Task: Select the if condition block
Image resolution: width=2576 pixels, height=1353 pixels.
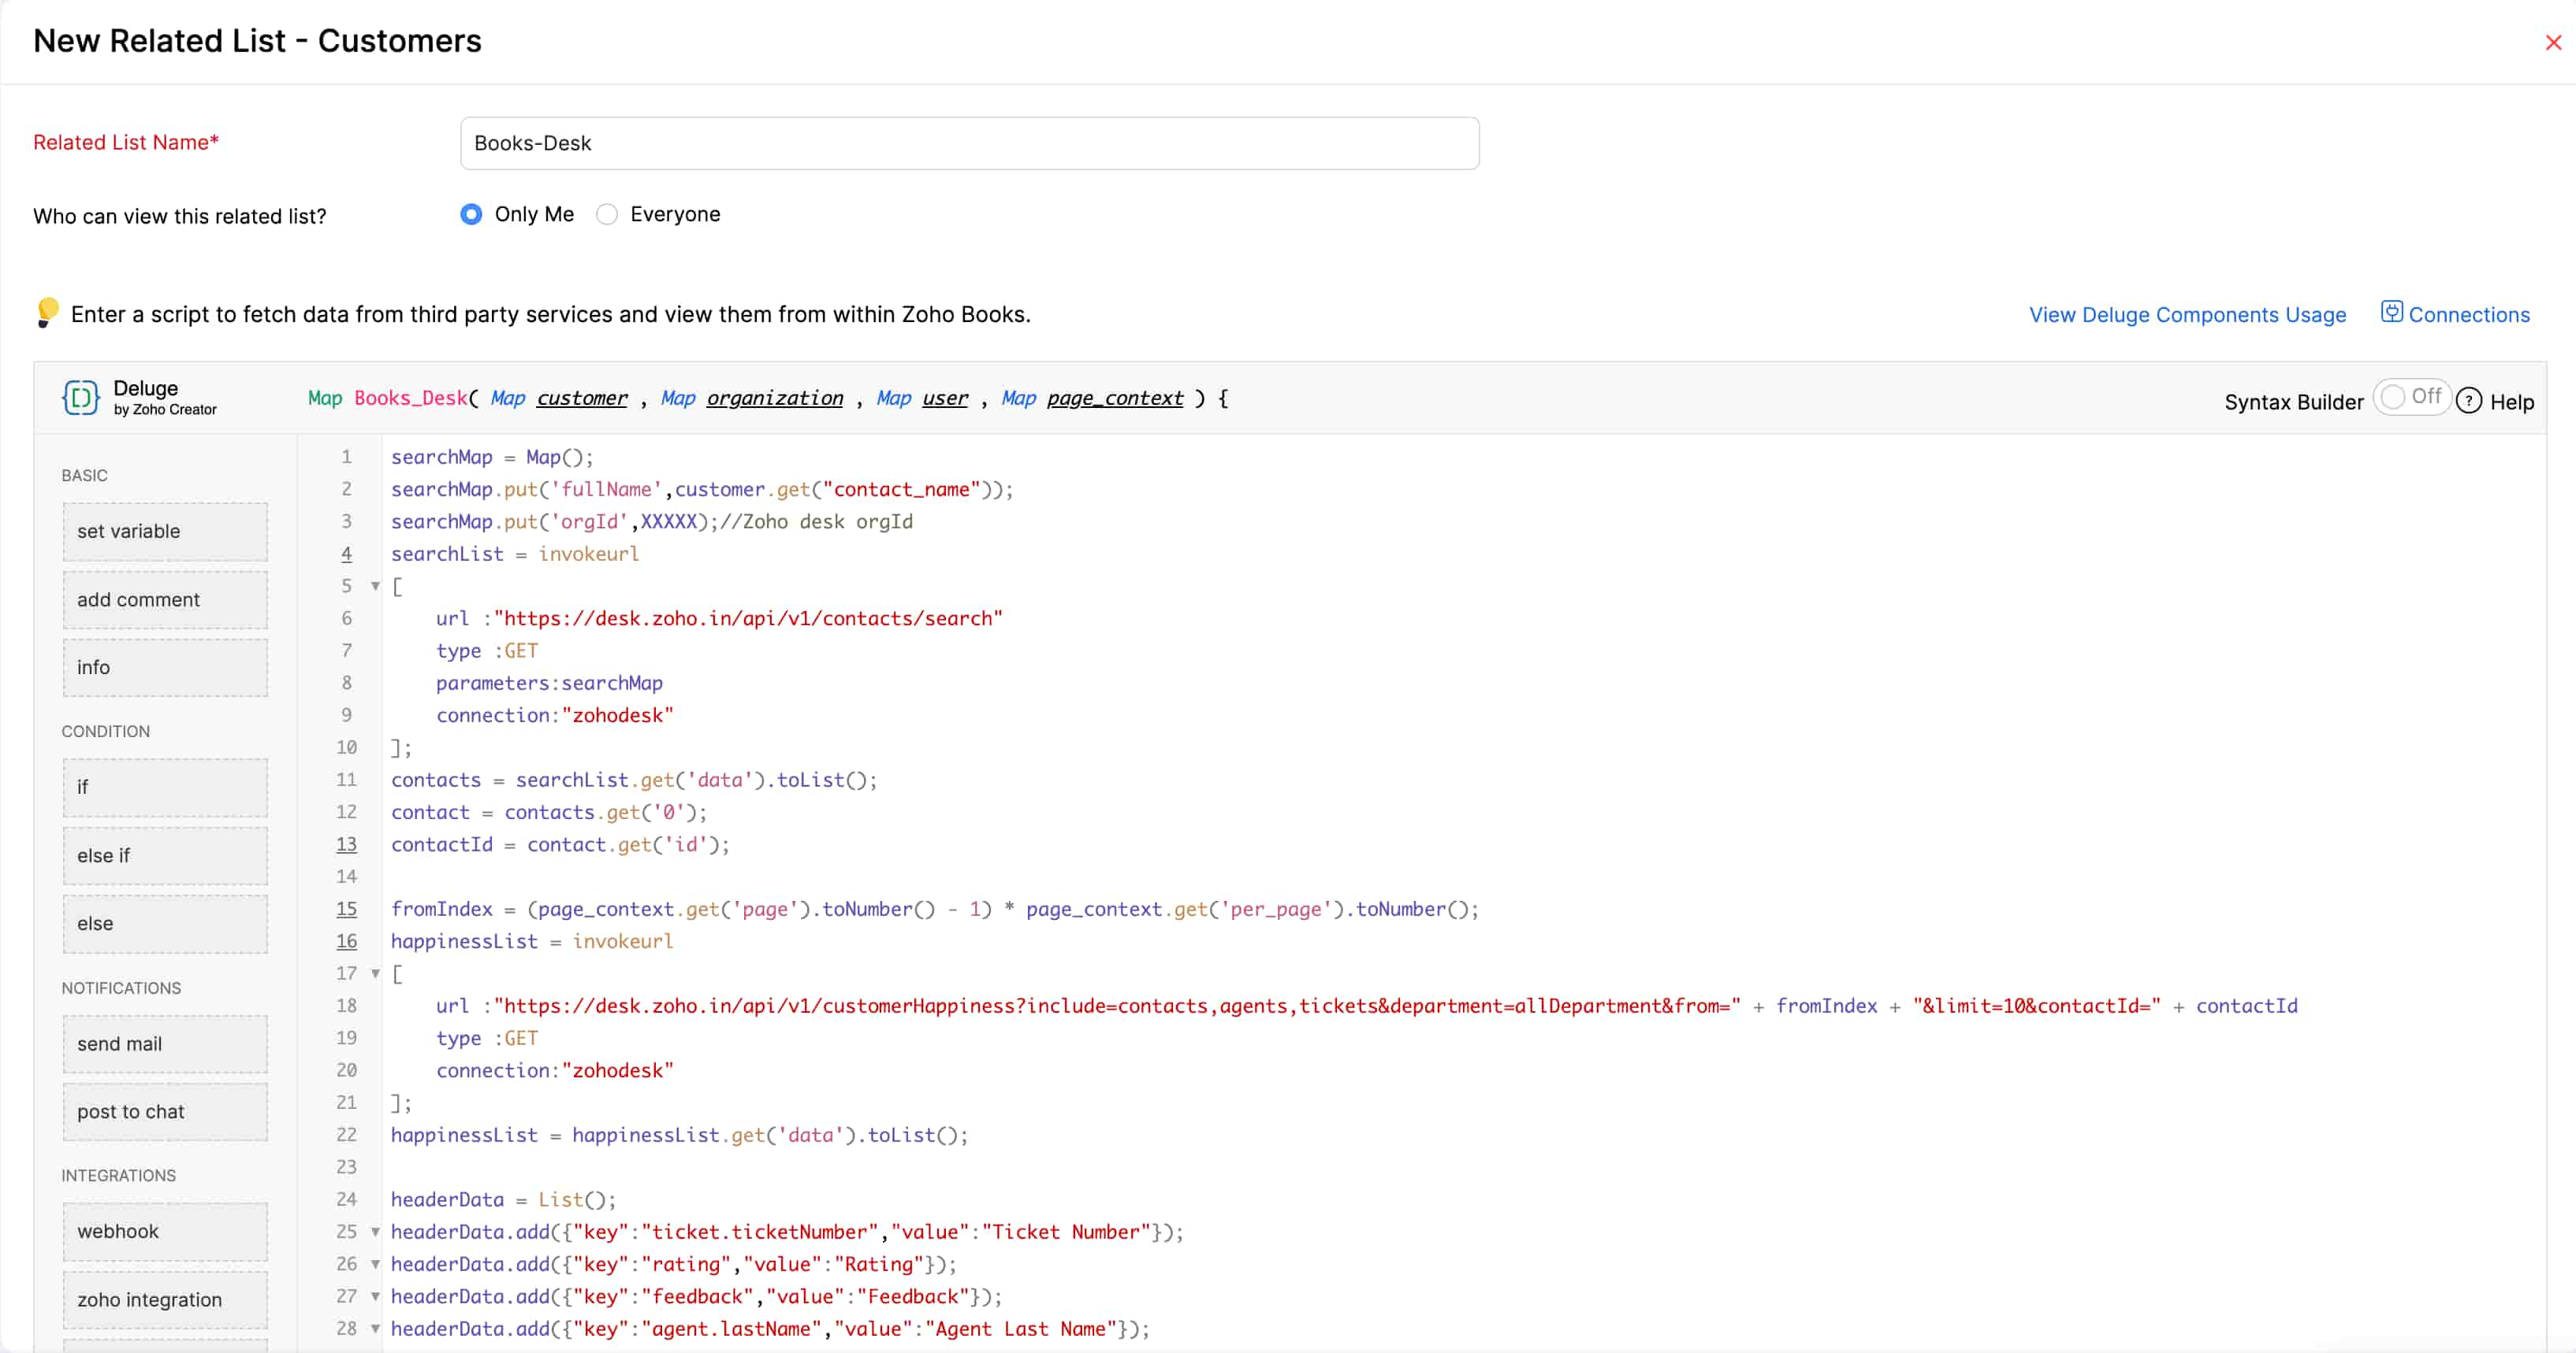Action: (164, 787)
